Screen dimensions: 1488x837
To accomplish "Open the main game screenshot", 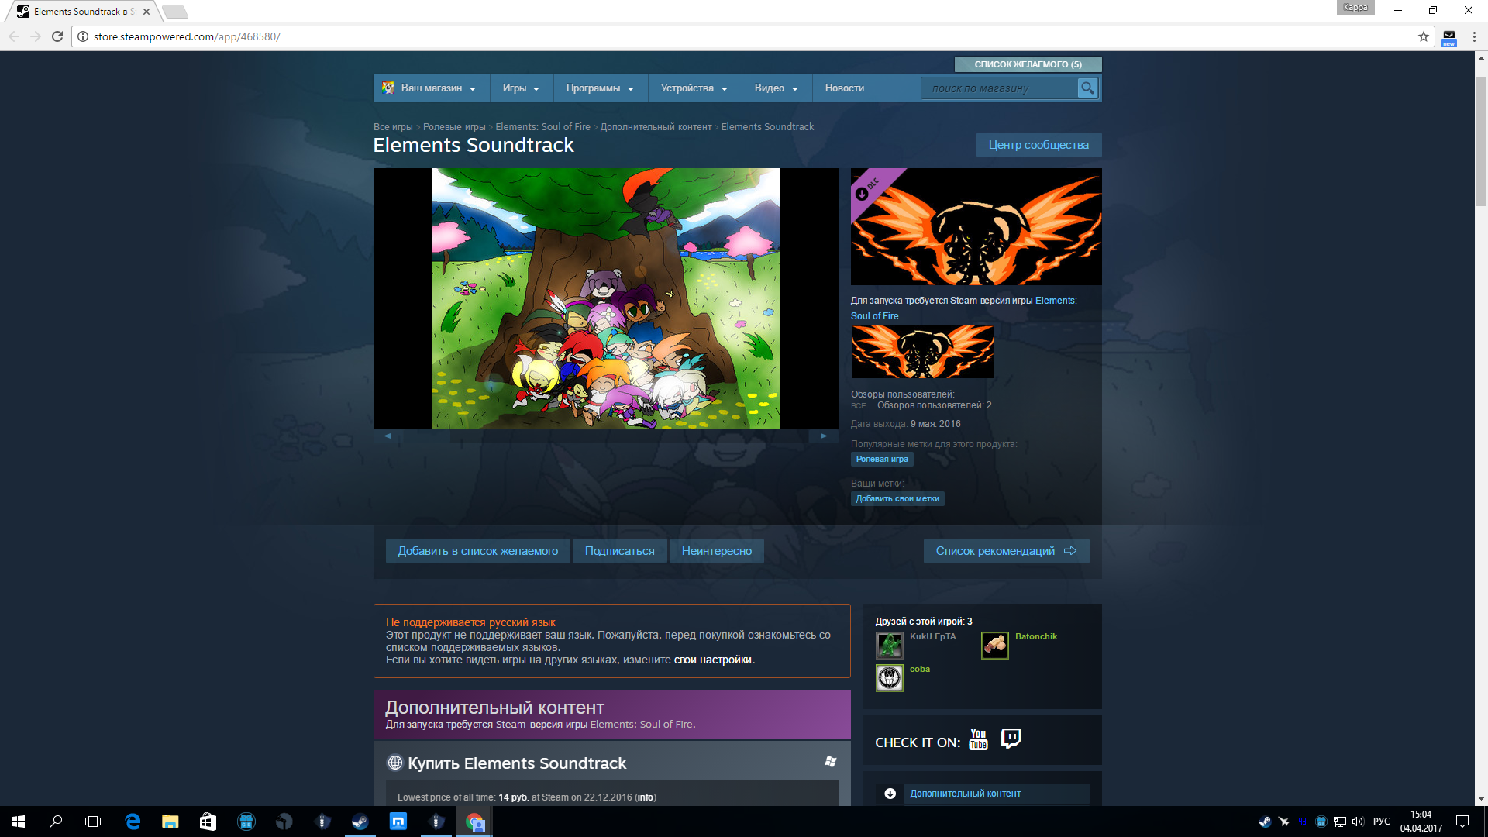I will (x=606, y=298).
